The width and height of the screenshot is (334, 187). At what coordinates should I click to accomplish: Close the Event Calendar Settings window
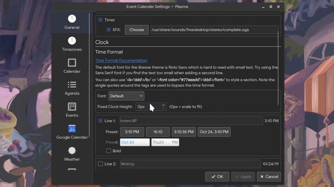coord(278,7)
